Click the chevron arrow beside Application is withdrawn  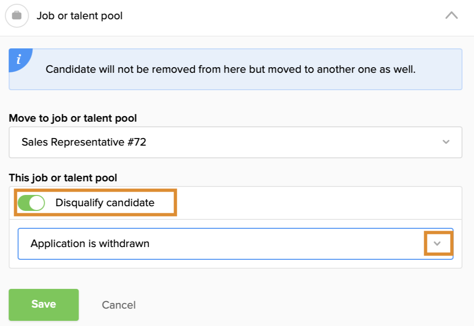tap(437, 243)
